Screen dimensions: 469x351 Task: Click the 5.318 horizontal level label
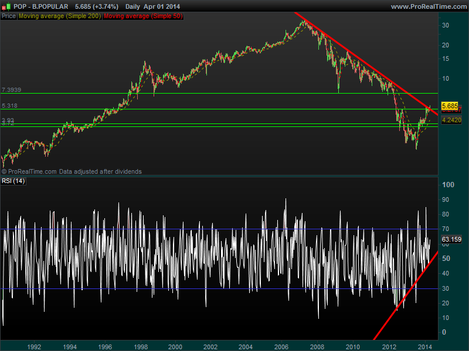(x=9, y=106)
